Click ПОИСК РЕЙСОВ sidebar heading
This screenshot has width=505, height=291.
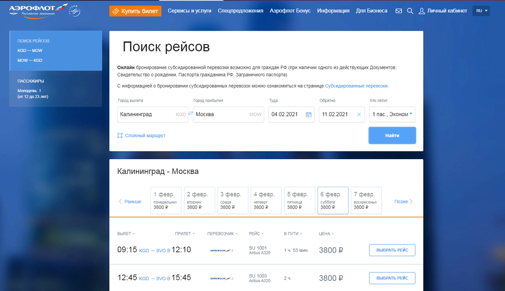click(x=33, y=41)
